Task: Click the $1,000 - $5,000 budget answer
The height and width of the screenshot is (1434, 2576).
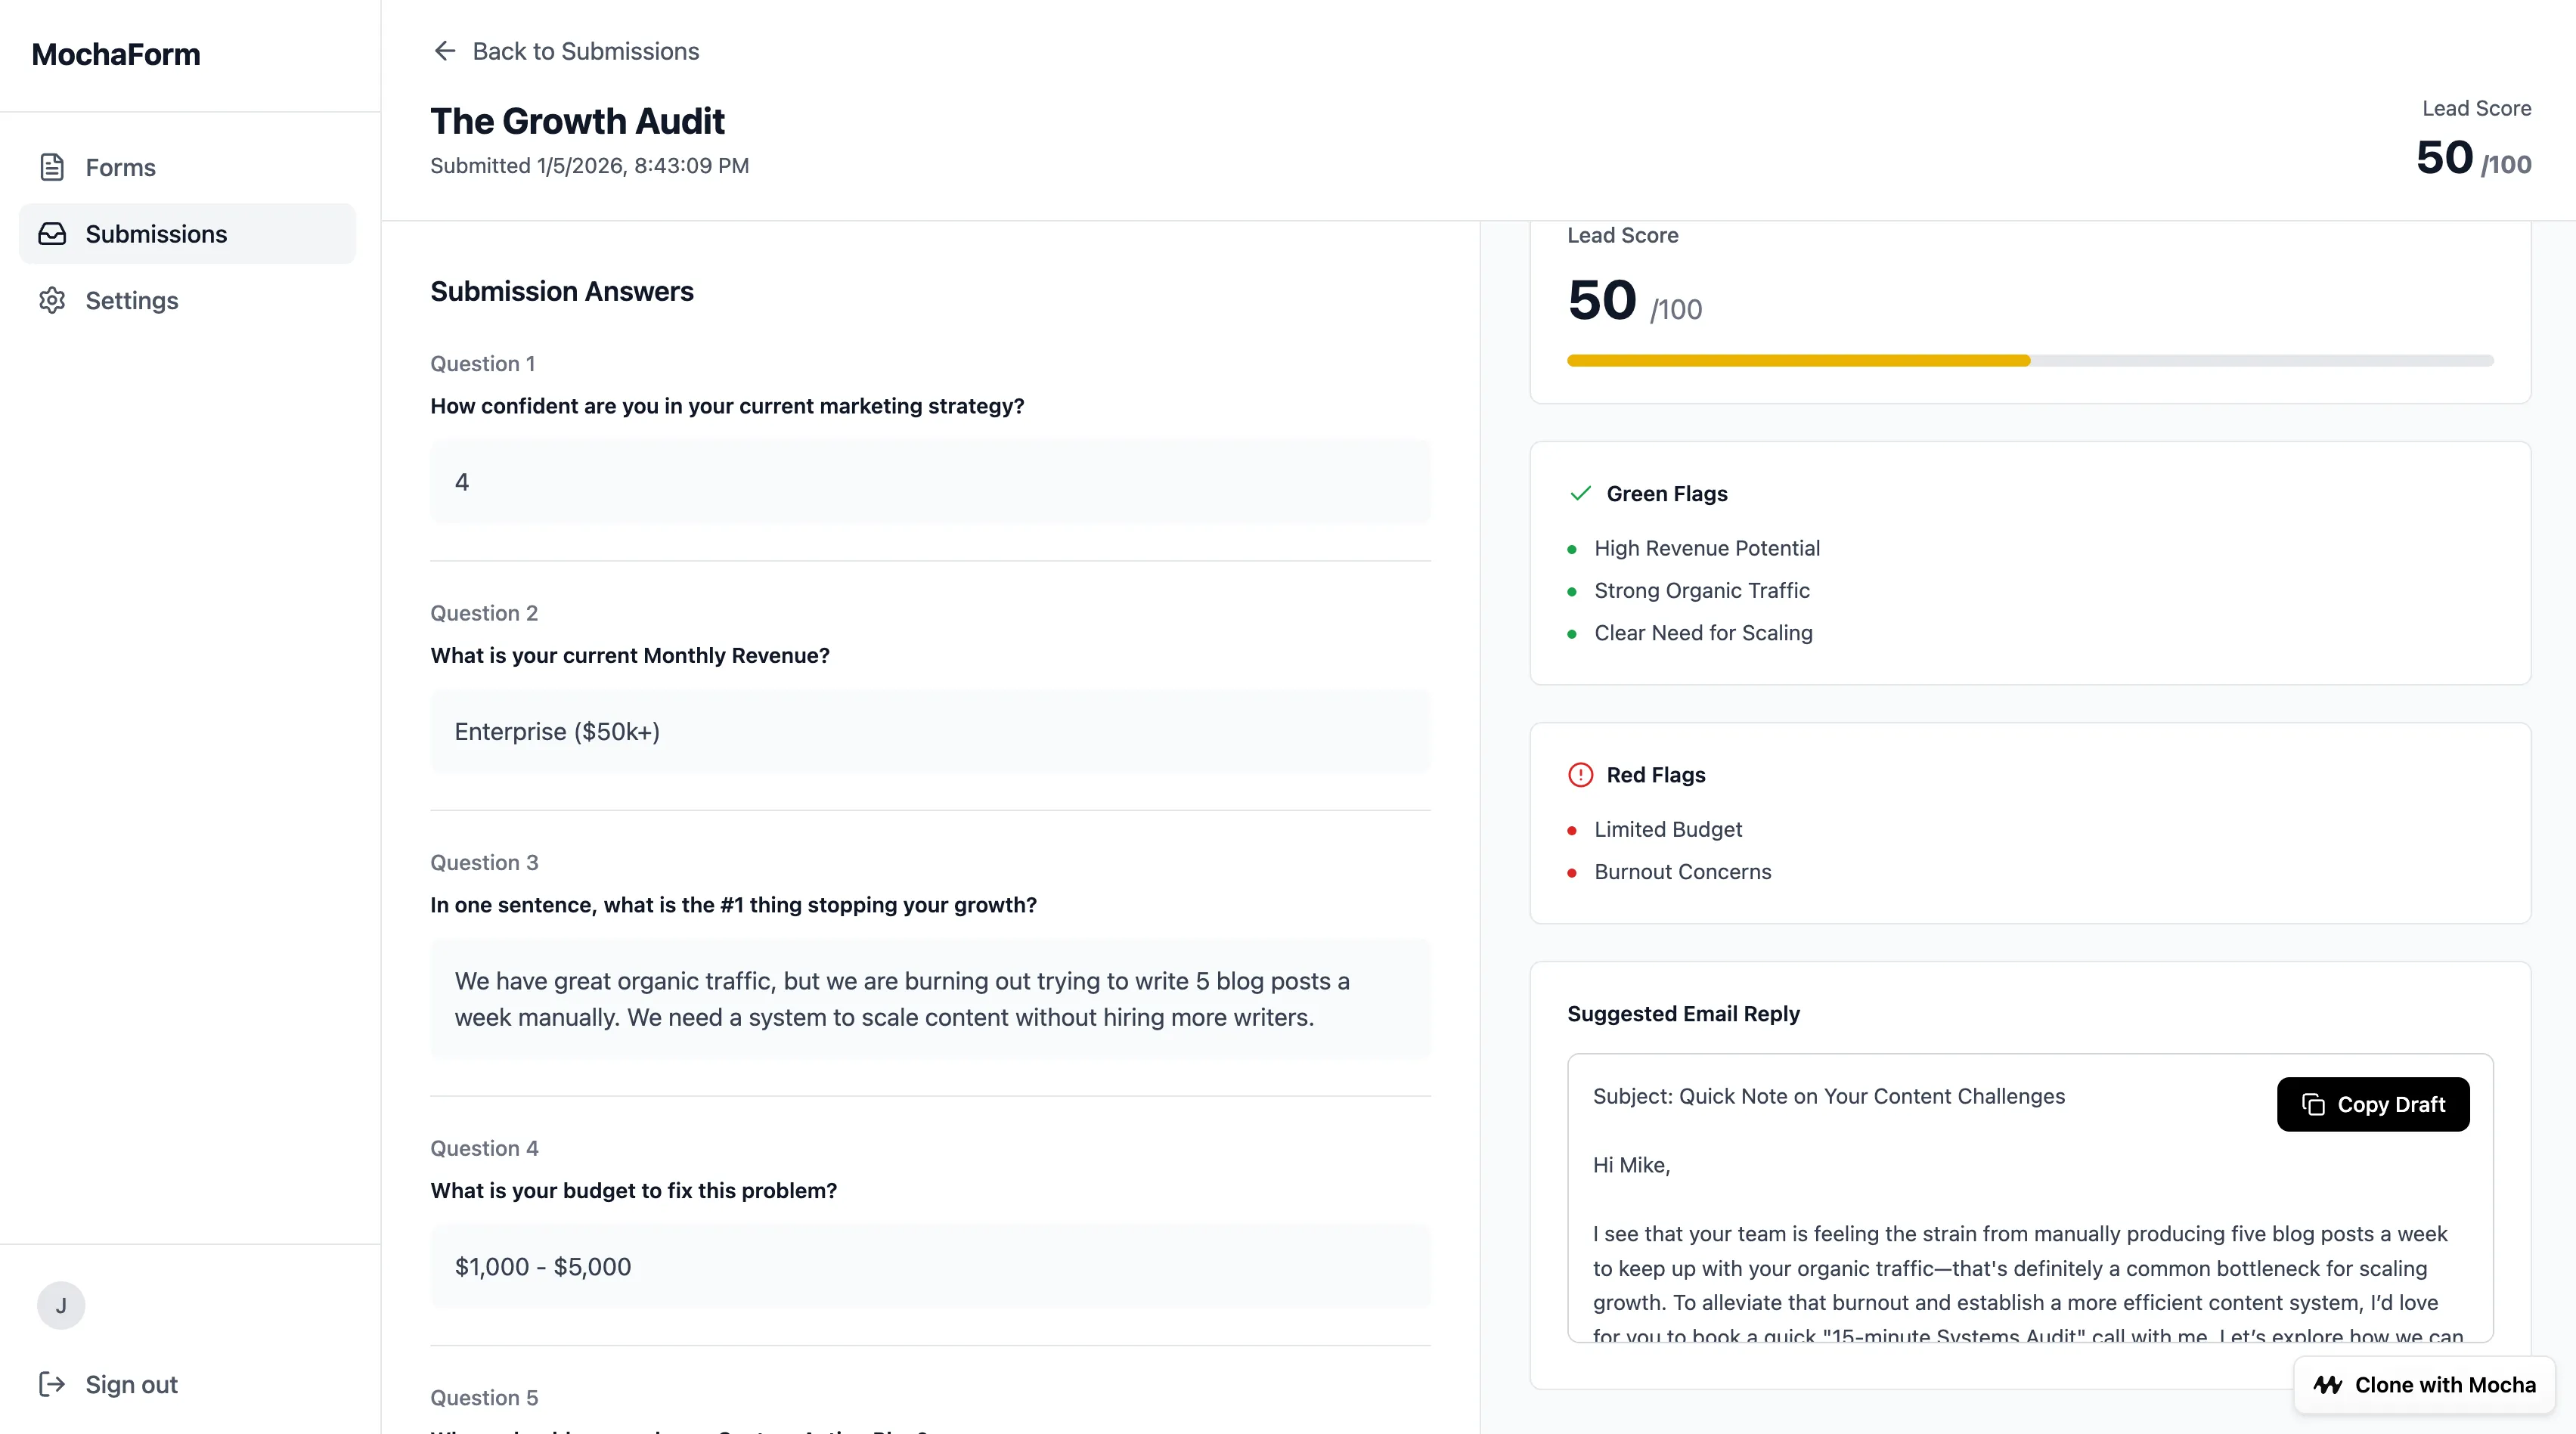Action: [x=929, y=1266]
